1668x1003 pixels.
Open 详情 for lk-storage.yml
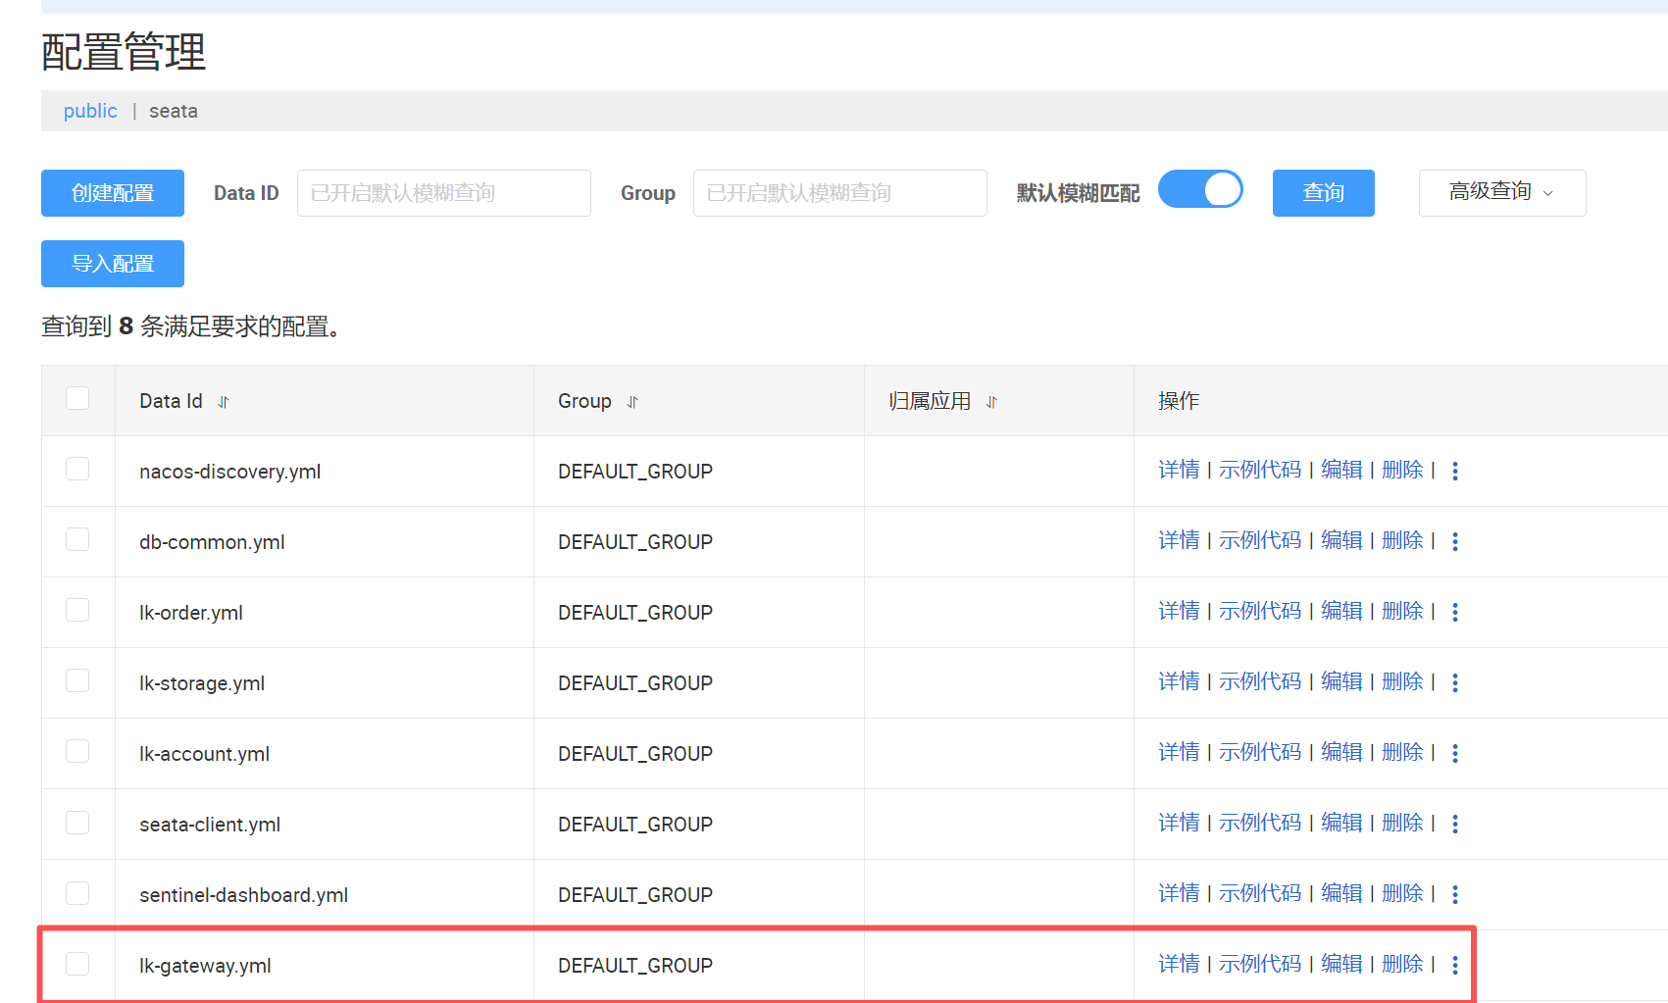click(1179, 681)
